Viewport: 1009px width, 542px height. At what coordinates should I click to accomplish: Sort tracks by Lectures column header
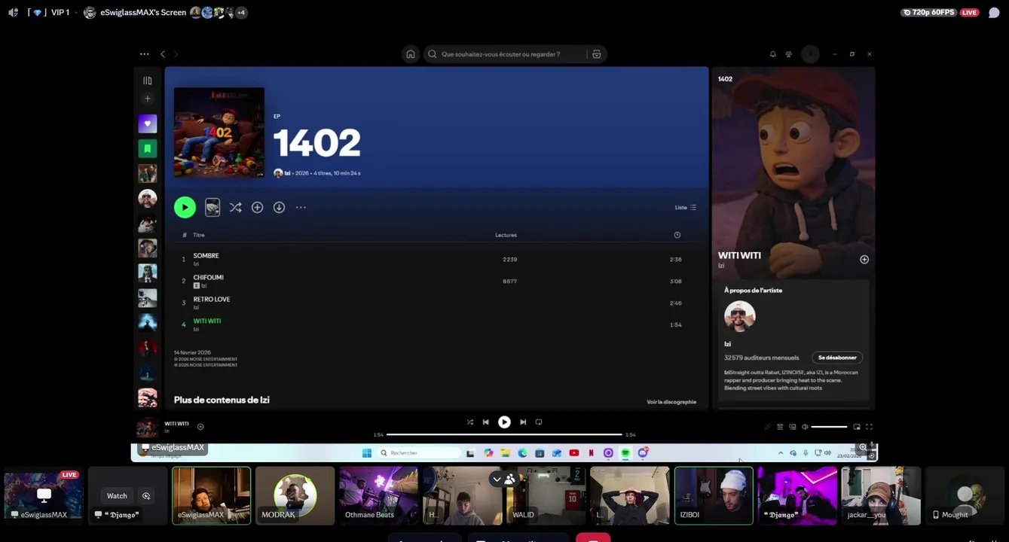tap(506, 235)
